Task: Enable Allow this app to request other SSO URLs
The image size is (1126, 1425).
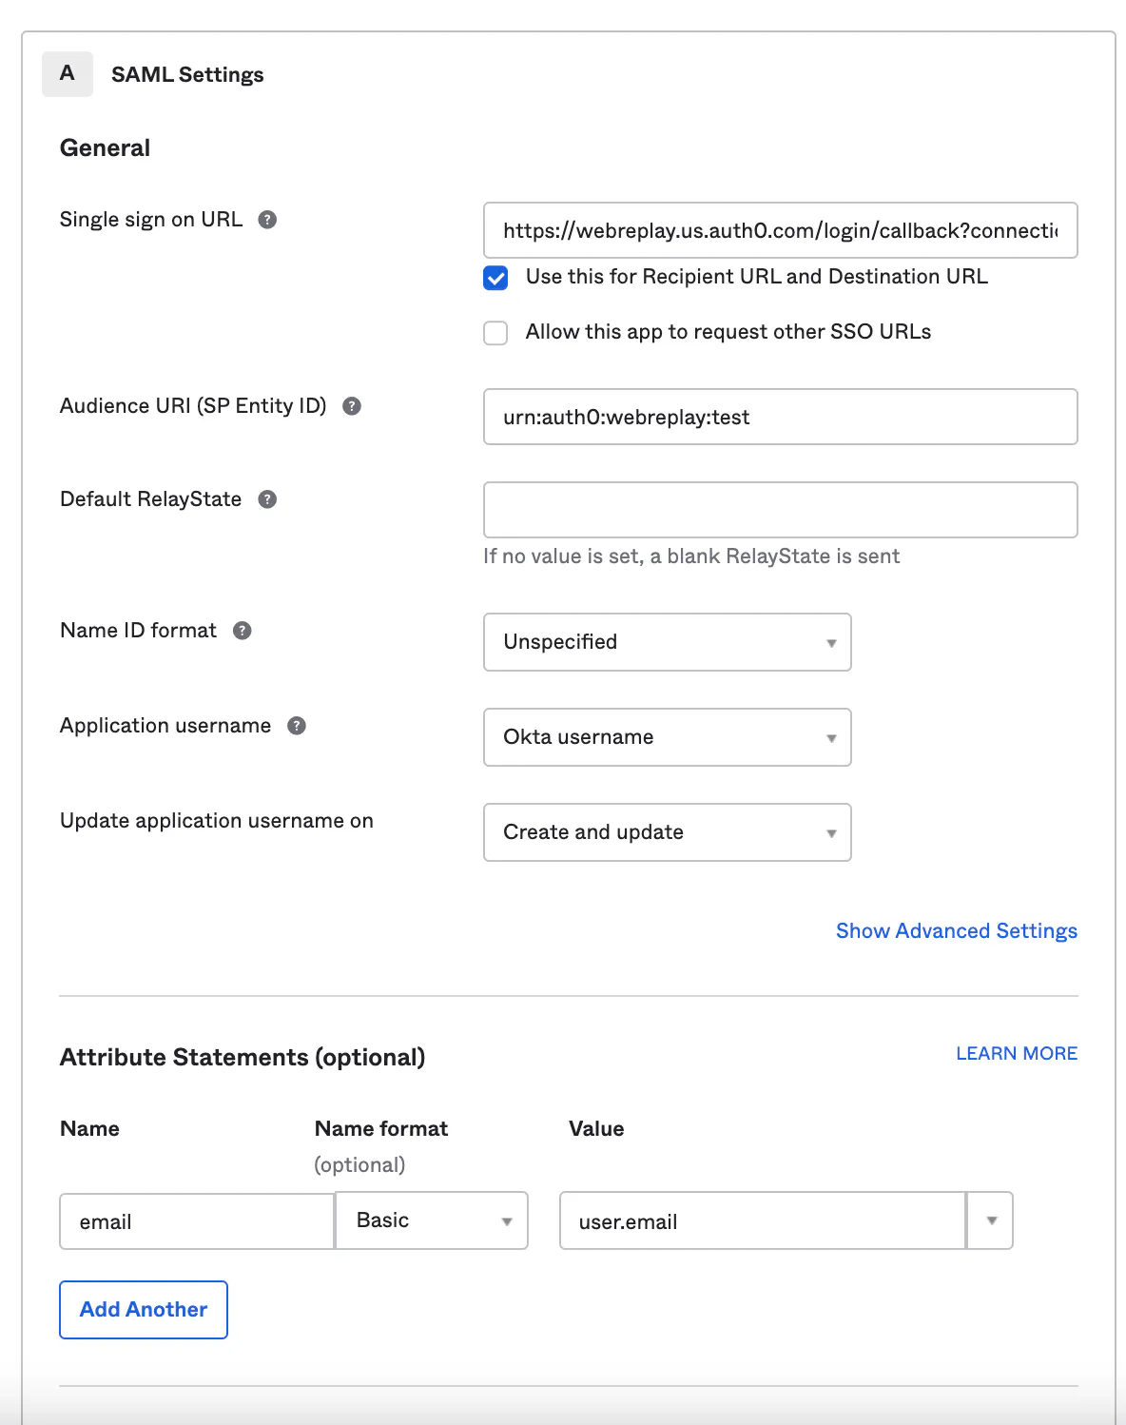Action: coord(495,333)
